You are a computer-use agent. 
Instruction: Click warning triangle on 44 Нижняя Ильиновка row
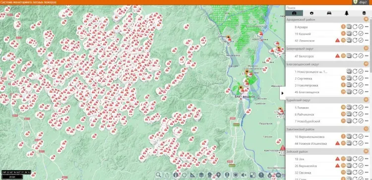point(337,143)
